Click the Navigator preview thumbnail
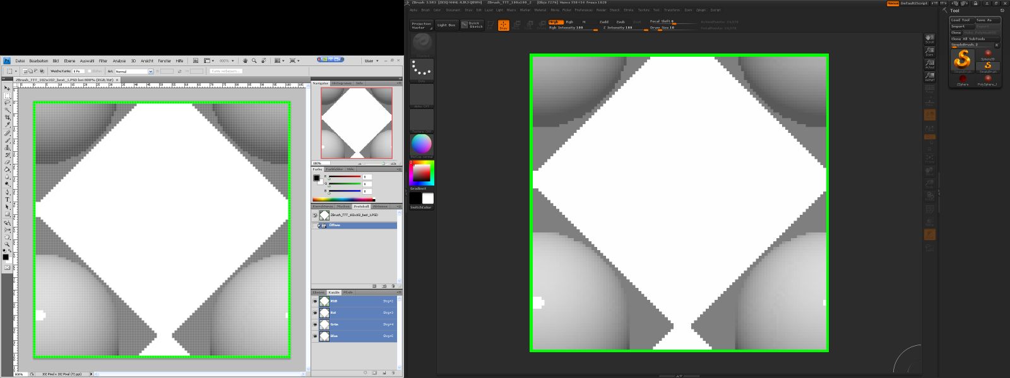This screenshot has width=1010, height=378. coord(357,123)
